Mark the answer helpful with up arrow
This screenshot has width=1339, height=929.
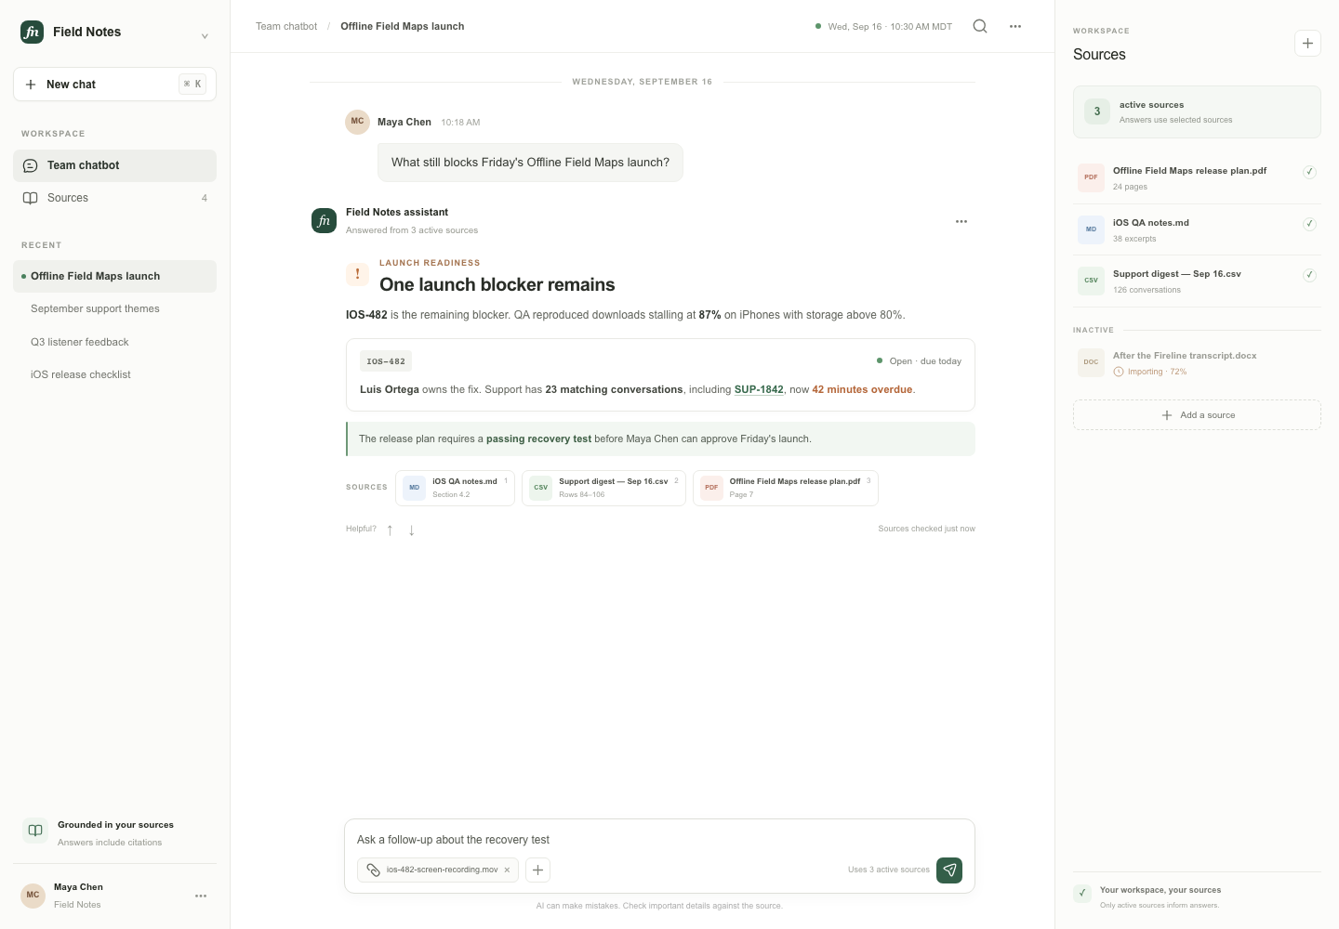[x=390, y=530]
